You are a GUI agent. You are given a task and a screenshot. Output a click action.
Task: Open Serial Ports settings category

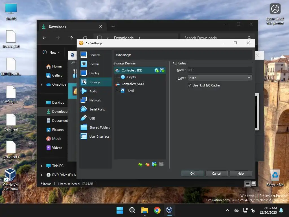[95, 109]
